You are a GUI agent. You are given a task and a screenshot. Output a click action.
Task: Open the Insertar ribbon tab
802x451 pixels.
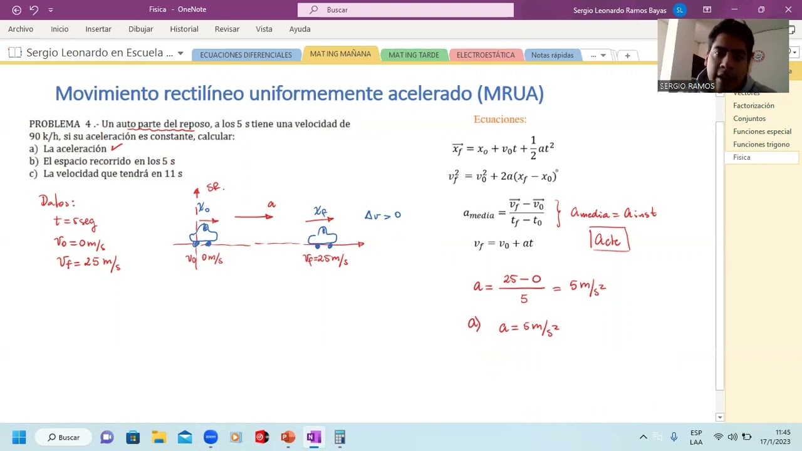pyautogui.click(x=98, y=29)
